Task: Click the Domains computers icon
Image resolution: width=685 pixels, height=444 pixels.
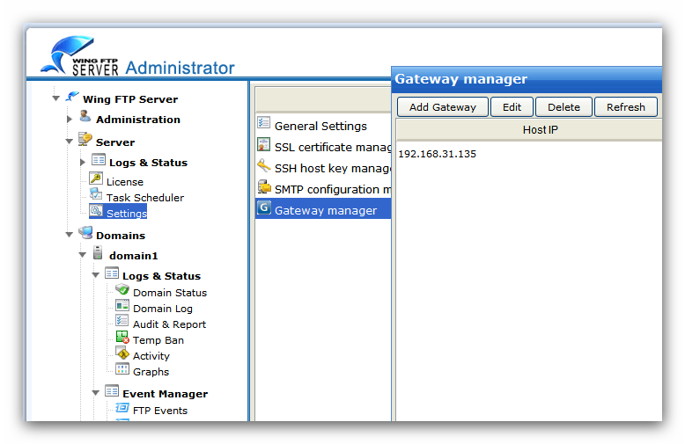Action: click(85, 232)
